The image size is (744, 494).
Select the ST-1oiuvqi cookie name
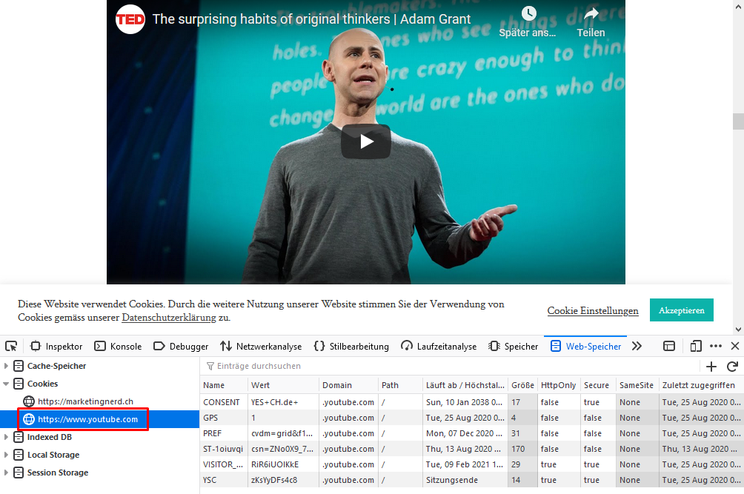(223, 449)
